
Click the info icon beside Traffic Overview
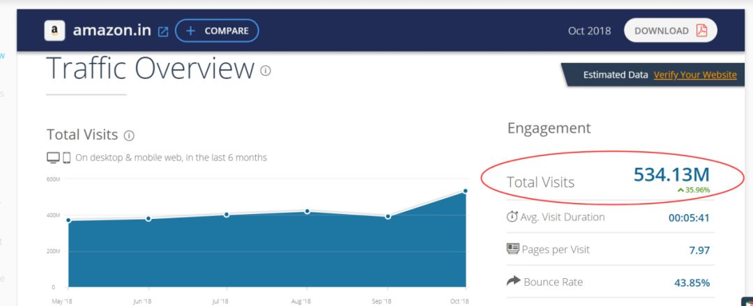266,71
